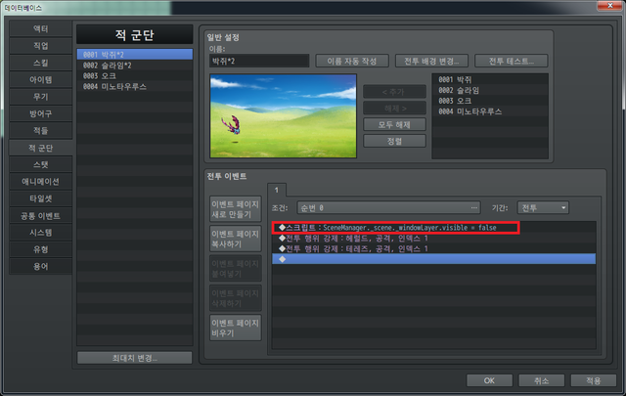
Task: Click the 최대치 변경 button
Action: [x=135, y=358]
